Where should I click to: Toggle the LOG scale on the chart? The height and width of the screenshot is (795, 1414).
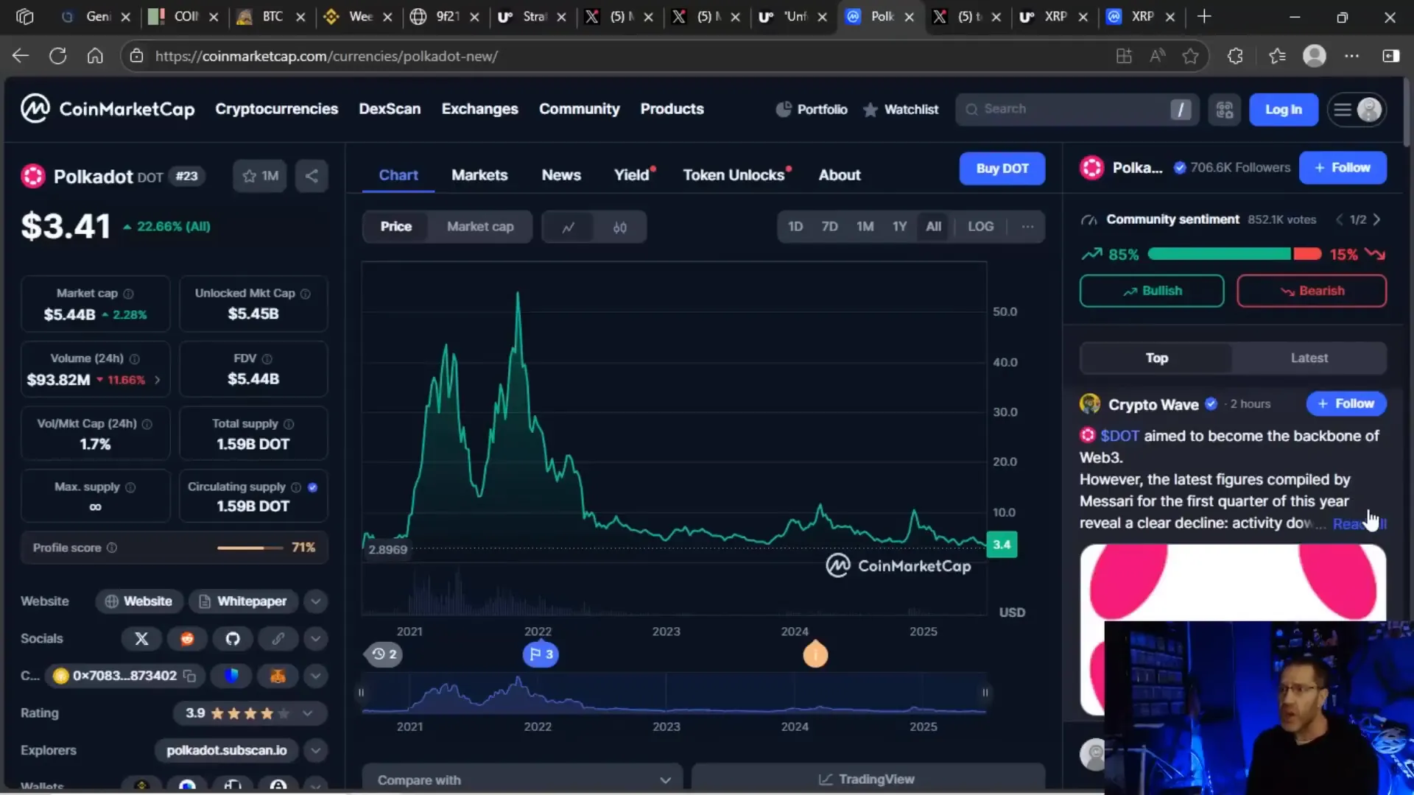[980, 227]
